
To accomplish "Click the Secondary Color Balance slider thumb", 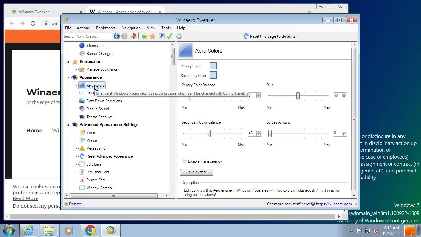I will point(209,133).
